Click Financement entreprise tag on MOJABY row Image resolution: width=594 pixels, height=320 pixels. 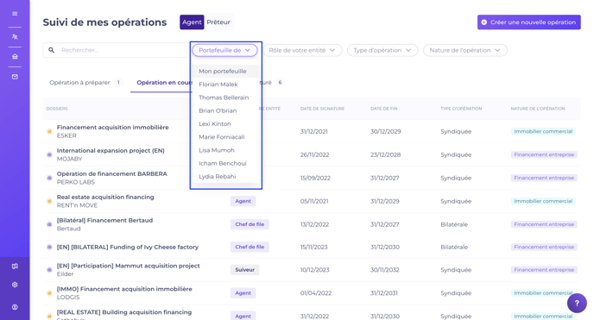tap(544, 154)
